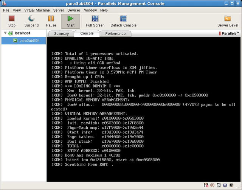Image resolution: width=242 pixels, height=190 pixels.
Task: Click the 'Scrubbing Free RAM' console line
Action: [82, 165]
